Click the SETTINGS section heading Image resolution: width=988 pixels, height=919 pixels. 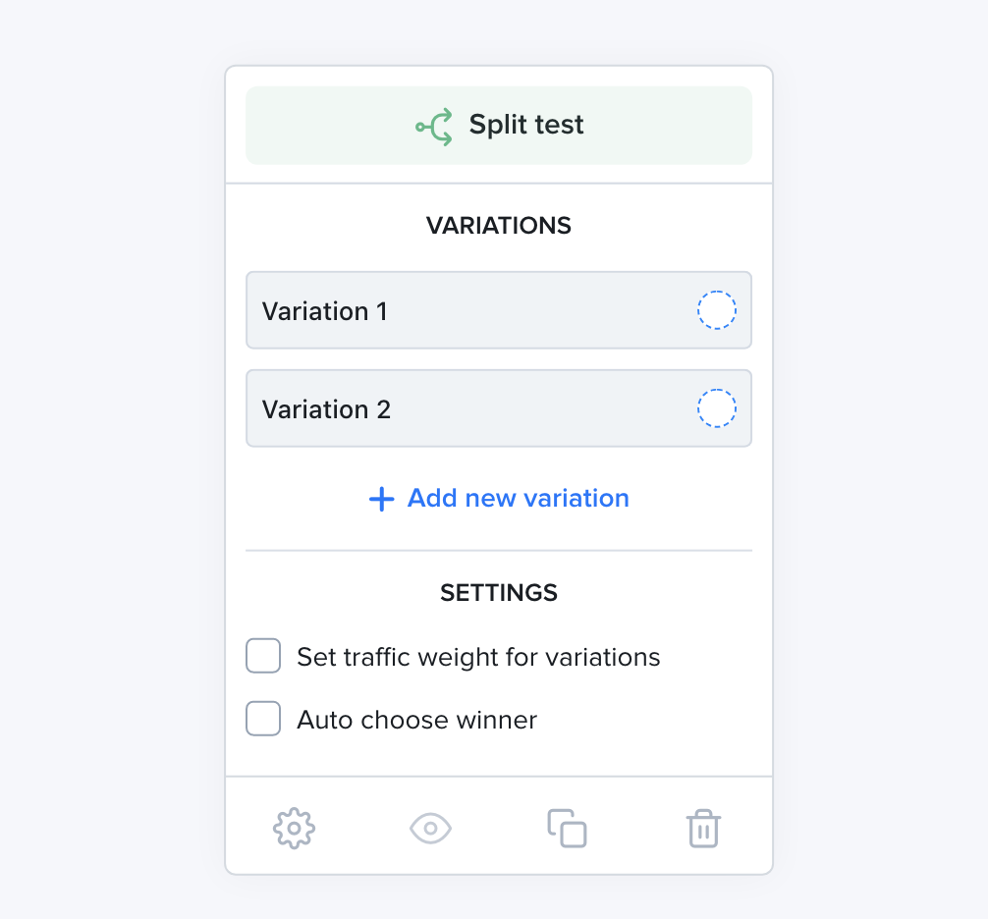(x=499, y=593)
